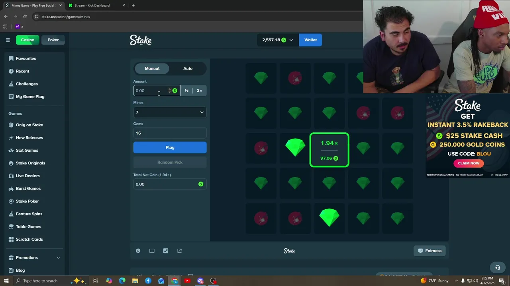Open Task View in taskbar
The width and height of the screenshot is (510, 286).
point(96,281)
